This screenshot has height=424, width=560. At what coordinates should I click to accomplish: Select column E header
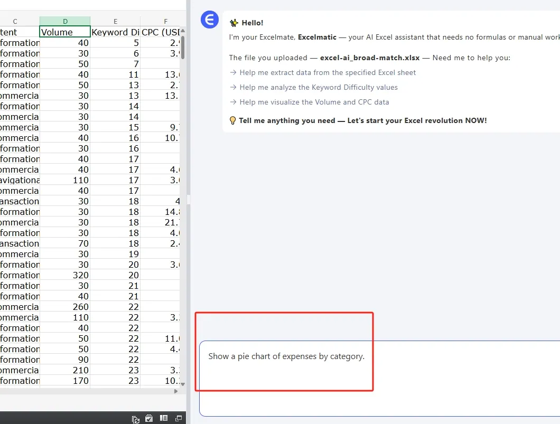pos(115,21)
